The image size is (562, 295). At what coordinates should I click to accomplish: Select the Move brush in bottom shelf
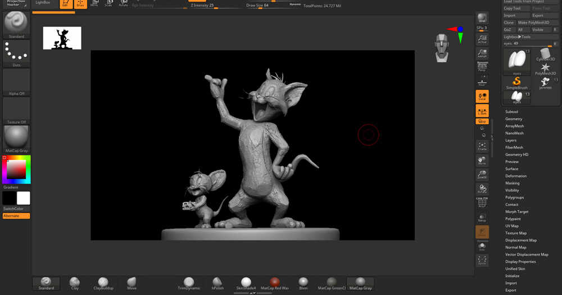coord(132,283)
